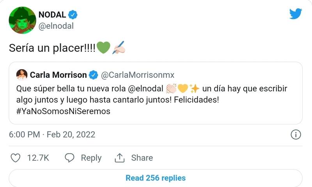The height and width of the screenshot is (187, 312).
Task: Click the heart like icon
Action: point(15,158)
